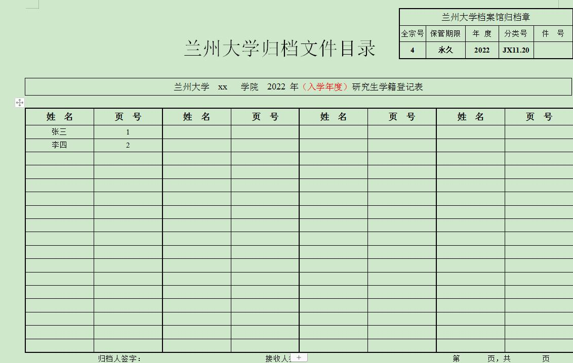The image size is (573, 363).
Task: Click the 全宗号 header cell
Action: [413, 33]
